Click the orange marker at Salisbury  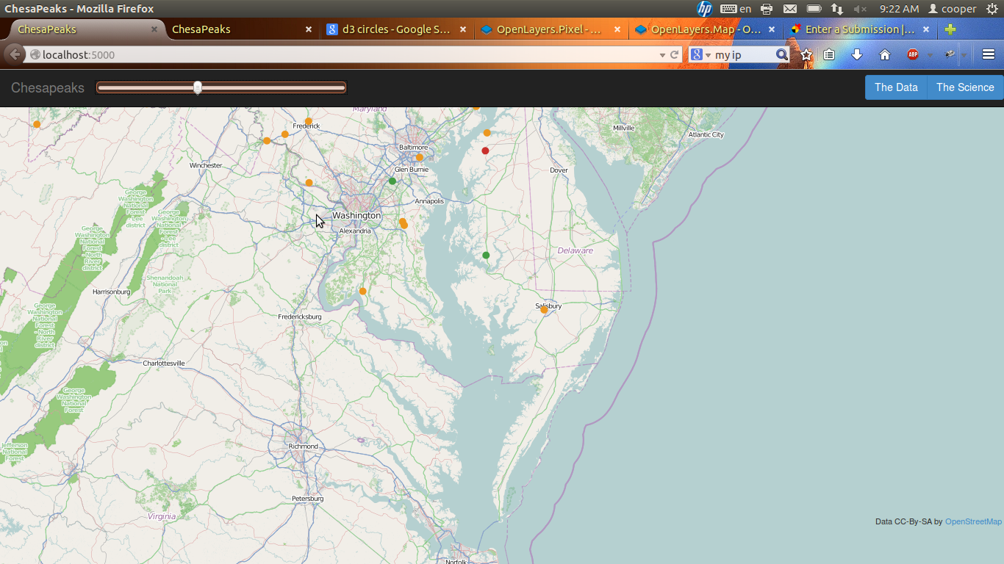(x=545, y=310)
